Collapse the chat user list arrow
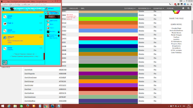The image size is (193, 108). coord(46,13)
